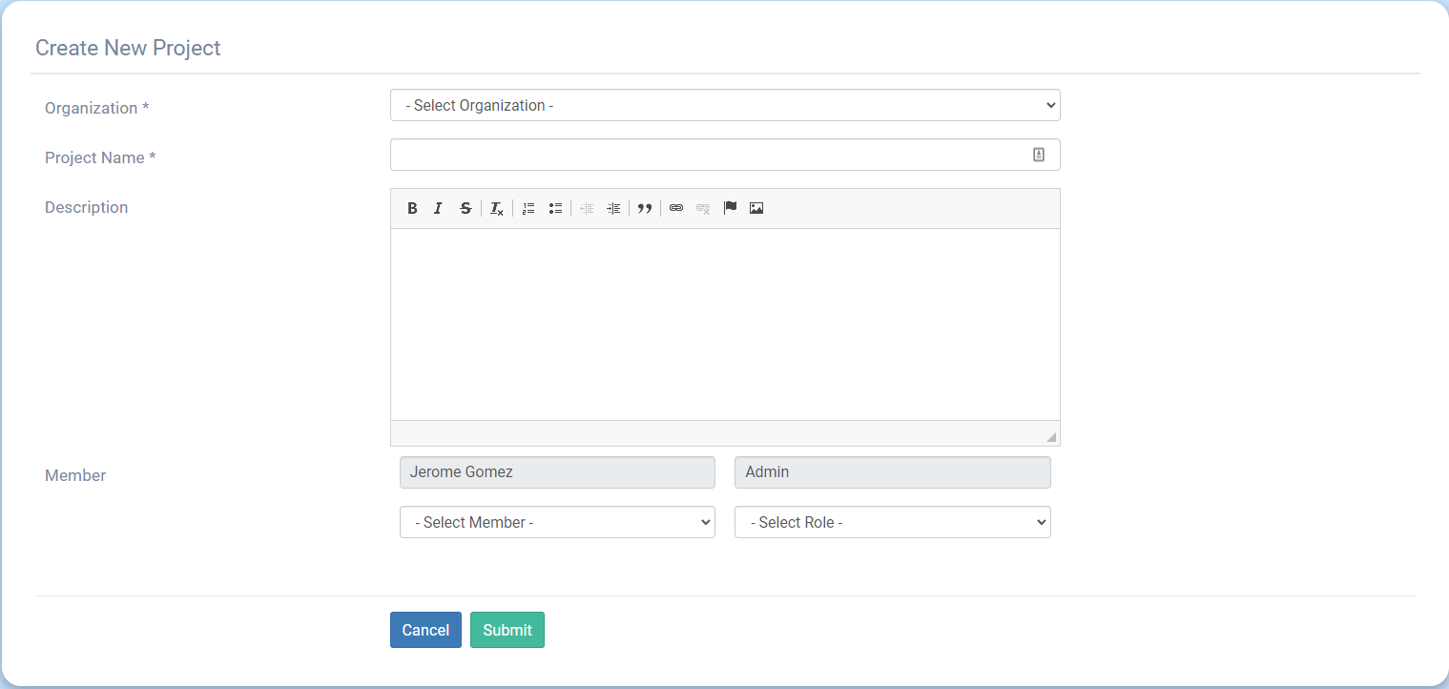The image size is (1449, 689).
Task: Toggle strikethrough text formatting
Action: point(466,208)
